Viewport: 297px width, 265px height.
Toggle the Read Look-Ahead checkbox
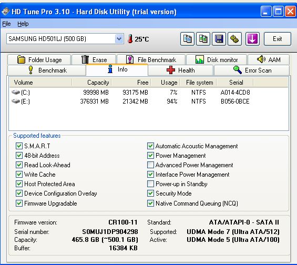pos(19,165)
